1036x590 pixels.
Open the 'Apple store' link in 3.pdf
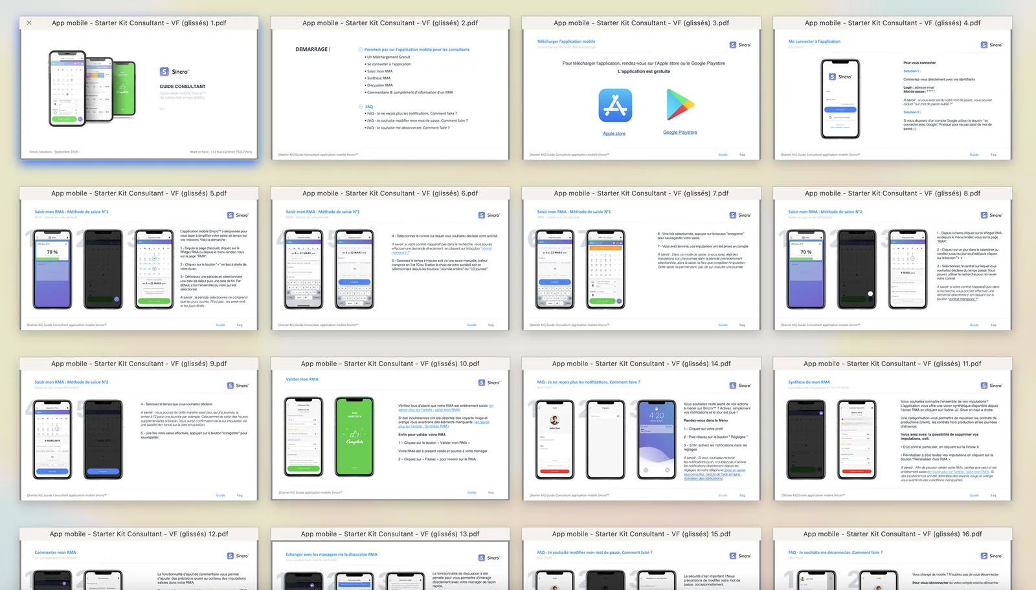pyautogui.click(x=614, y=133)
